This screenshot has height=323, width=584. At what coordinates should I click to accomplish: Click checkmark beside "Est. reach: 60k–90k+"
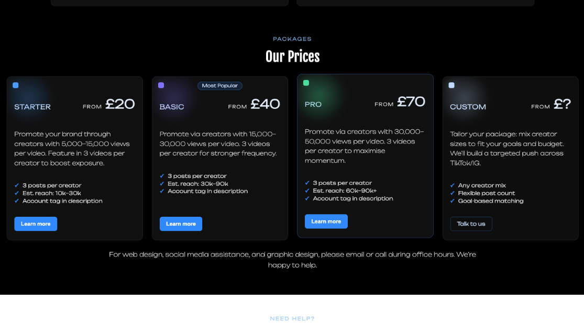point(307,191)
